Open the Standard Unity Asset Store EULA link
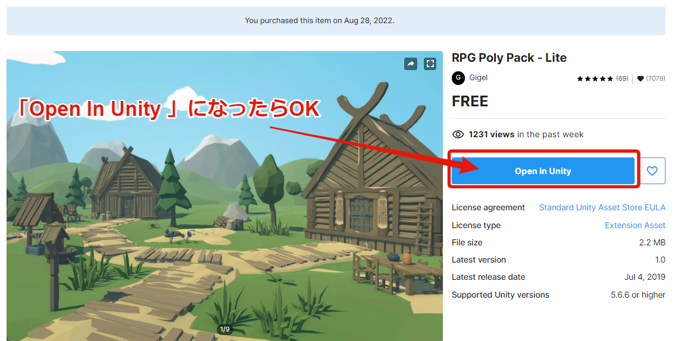The width and height of the screenshot is (678, 341). [602, 207]
